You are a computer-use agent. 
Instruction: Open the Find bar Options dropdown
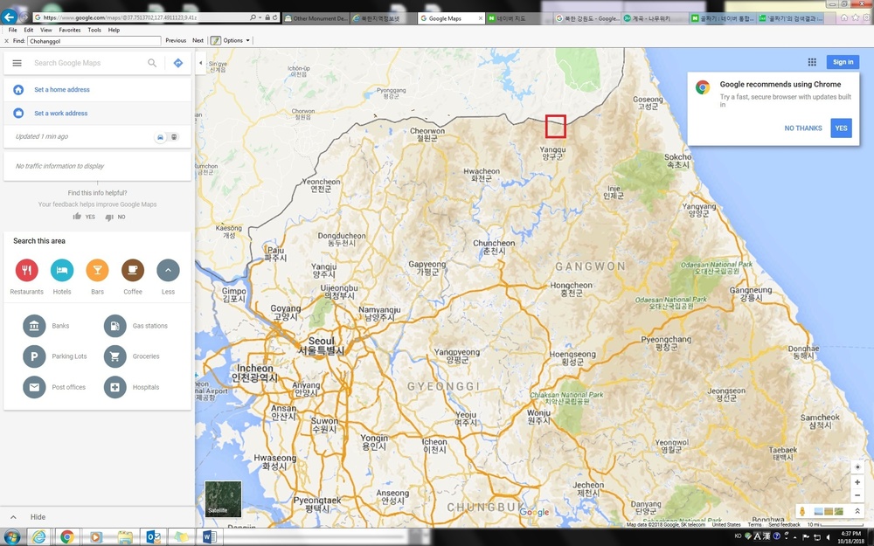(232, 40)
